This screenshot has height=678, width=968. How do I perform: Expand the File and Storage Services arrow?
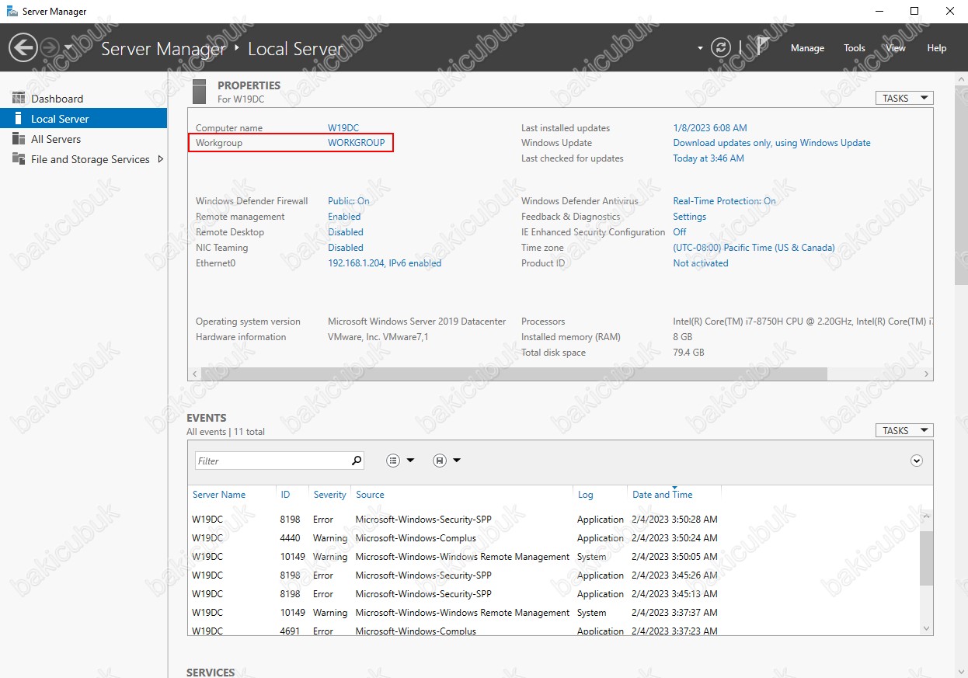(x=161, y=159)
